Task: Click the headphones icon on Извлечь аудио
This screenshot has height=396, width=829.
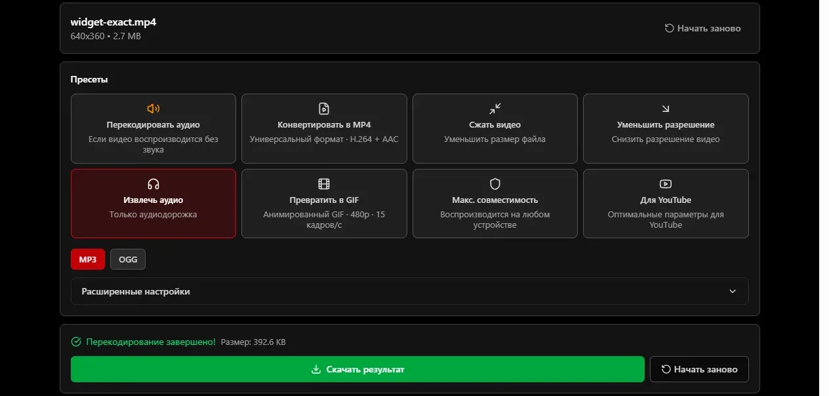Action: [x=153, y=184]
